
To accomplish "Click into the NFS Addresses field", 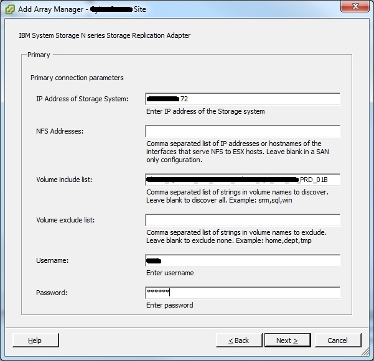I will point(243,131).
